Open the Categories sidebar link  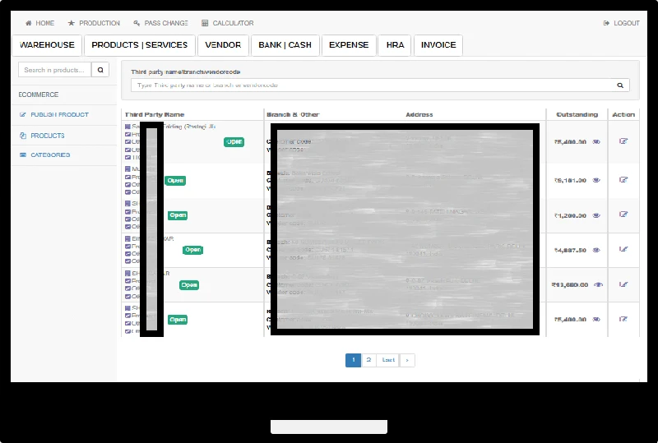(x=50, y=155)
